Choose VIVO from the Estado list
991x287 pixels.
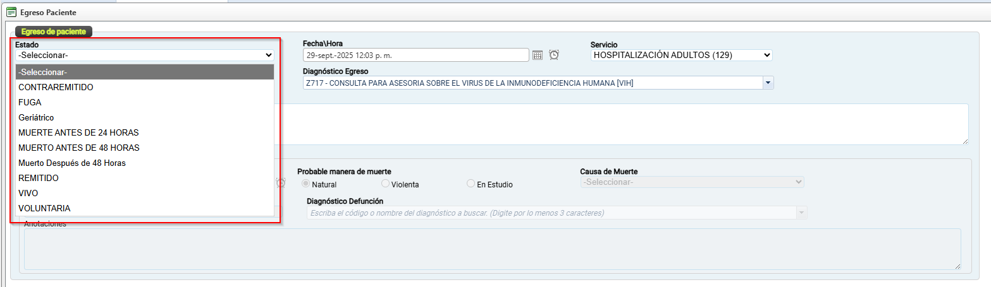(x=28, y=193)
